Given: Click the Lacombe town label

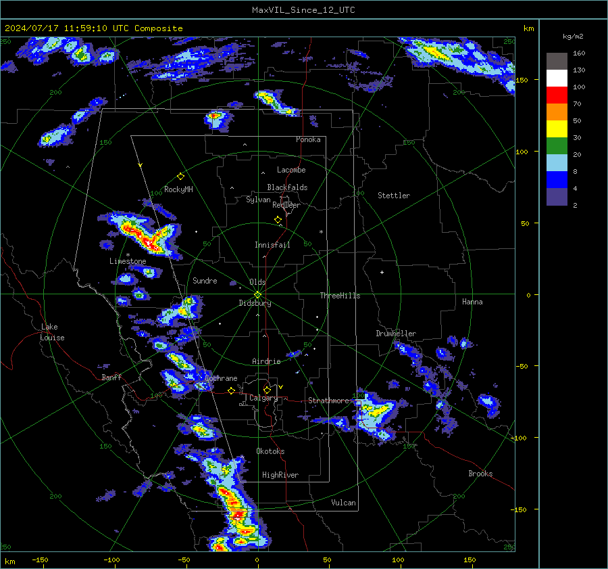Looking at the screenshot, I should point(291,170).
